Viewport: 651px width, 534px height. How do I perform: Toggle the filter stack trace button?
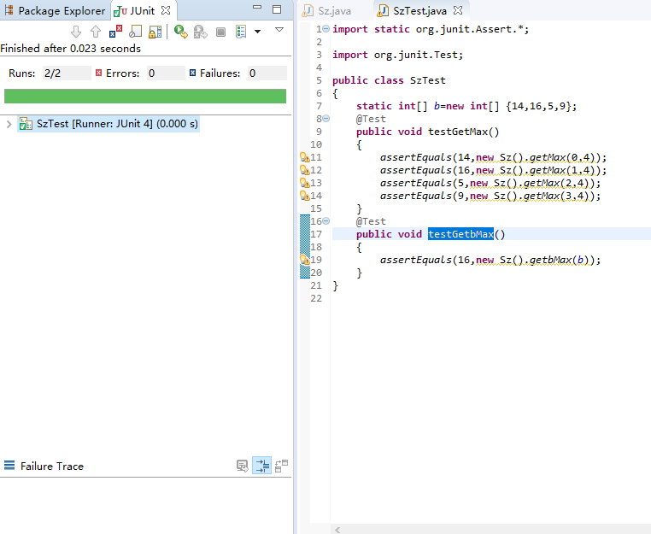[x=262, y=466]
